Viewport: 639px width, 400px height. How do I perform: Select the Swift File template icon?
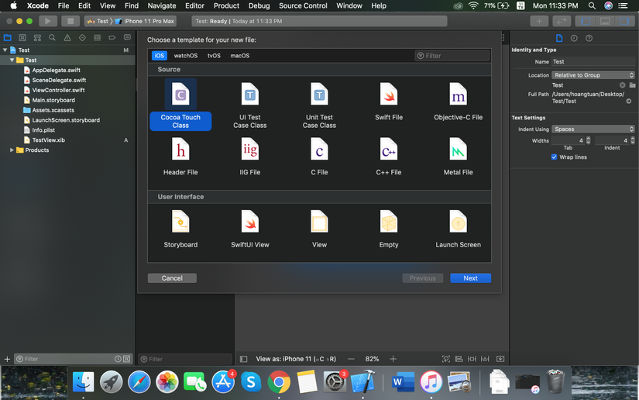tap(389, 95)
